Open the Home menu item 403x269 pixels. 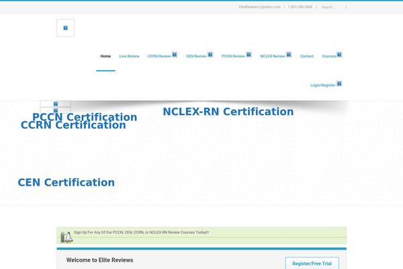point(105,56)
